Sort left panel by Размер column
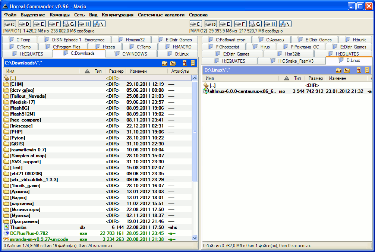The width and height of the screenshot is (375, 252). [x=115, y=71]
